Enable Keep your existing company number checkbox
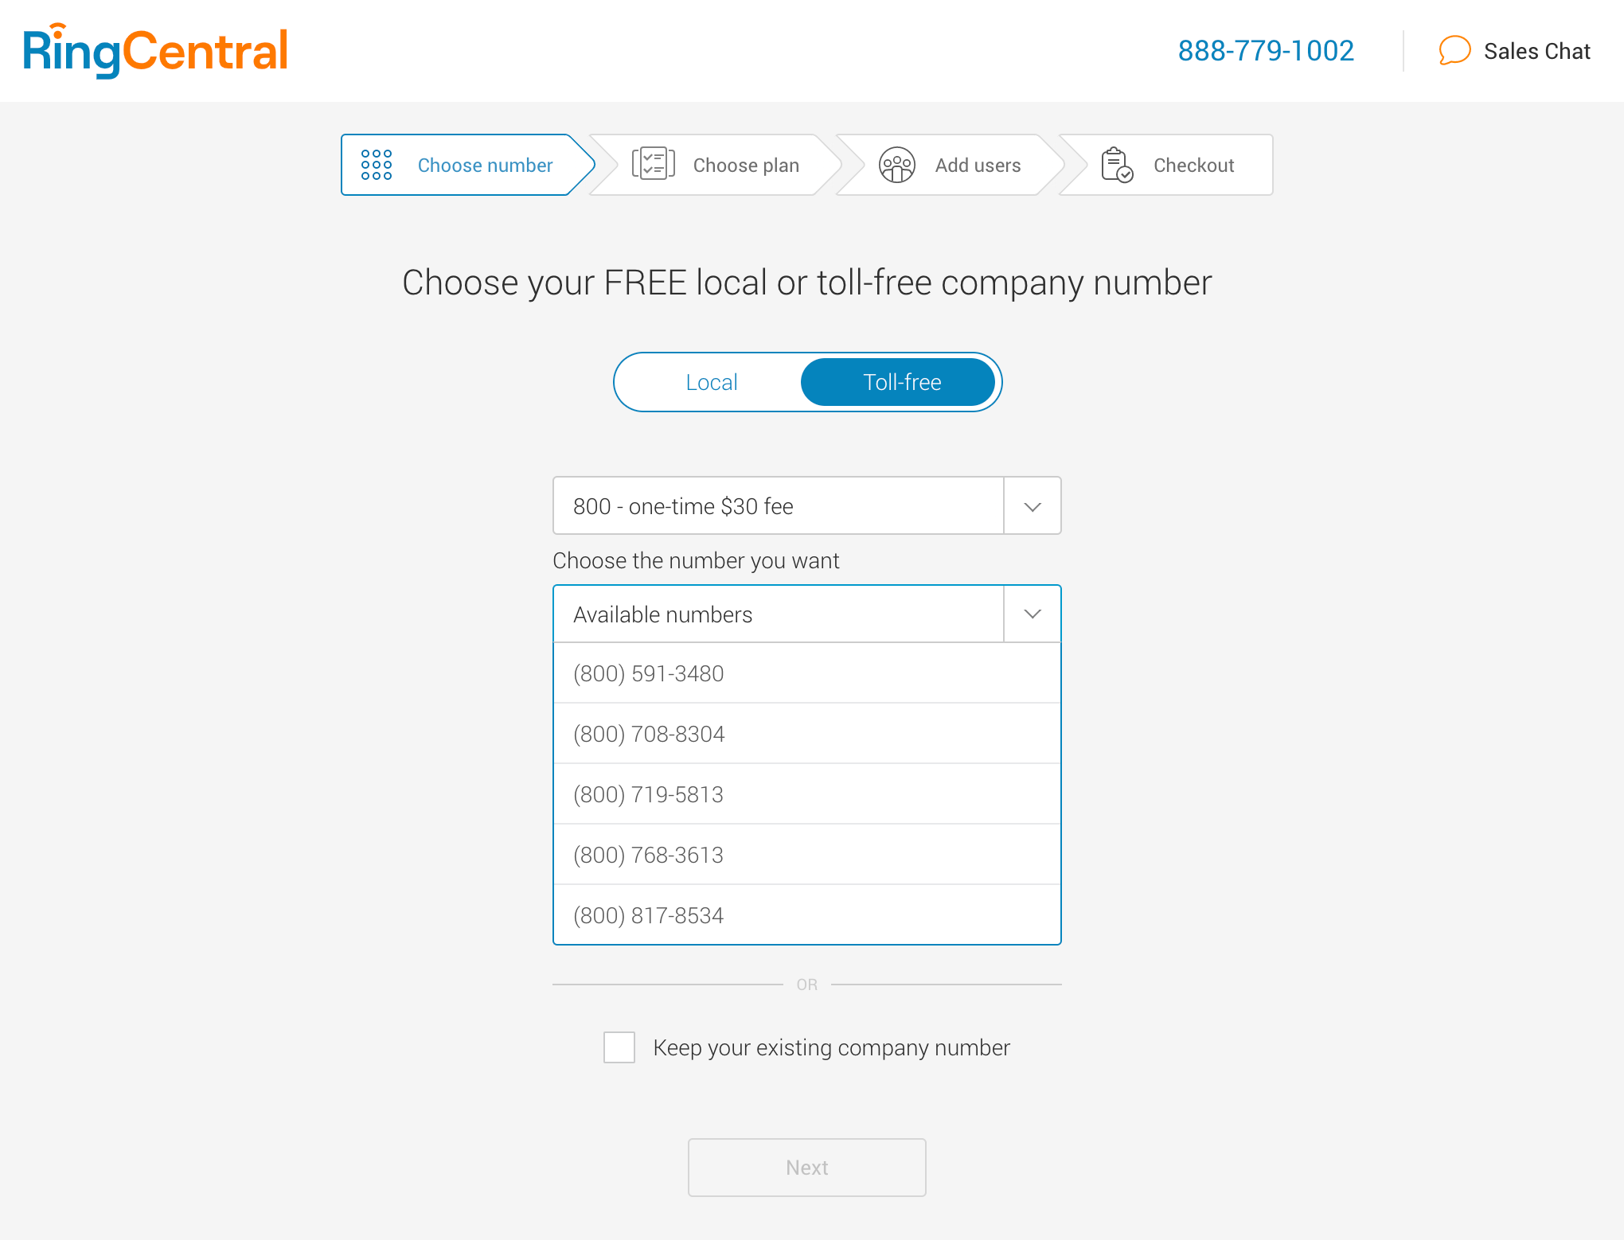Screen dimensions: 1624x1240 click(x=620, y=1047)
